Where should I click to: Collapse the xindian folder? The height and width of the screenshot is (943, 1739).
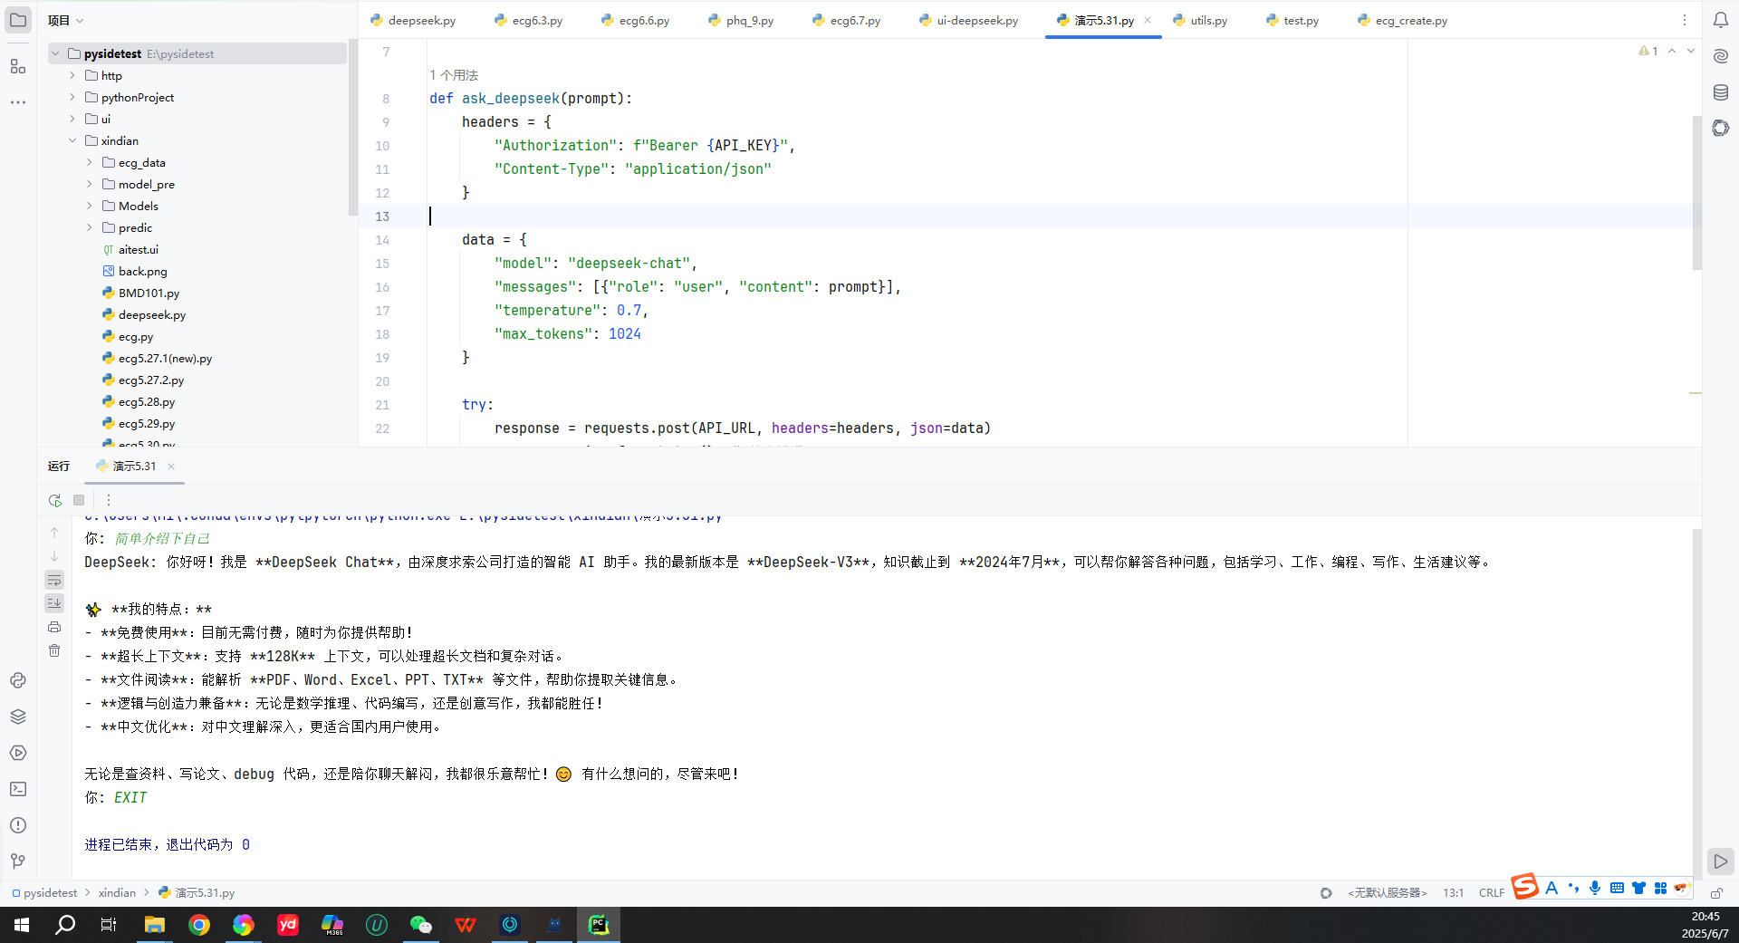(x=72, y=141)
